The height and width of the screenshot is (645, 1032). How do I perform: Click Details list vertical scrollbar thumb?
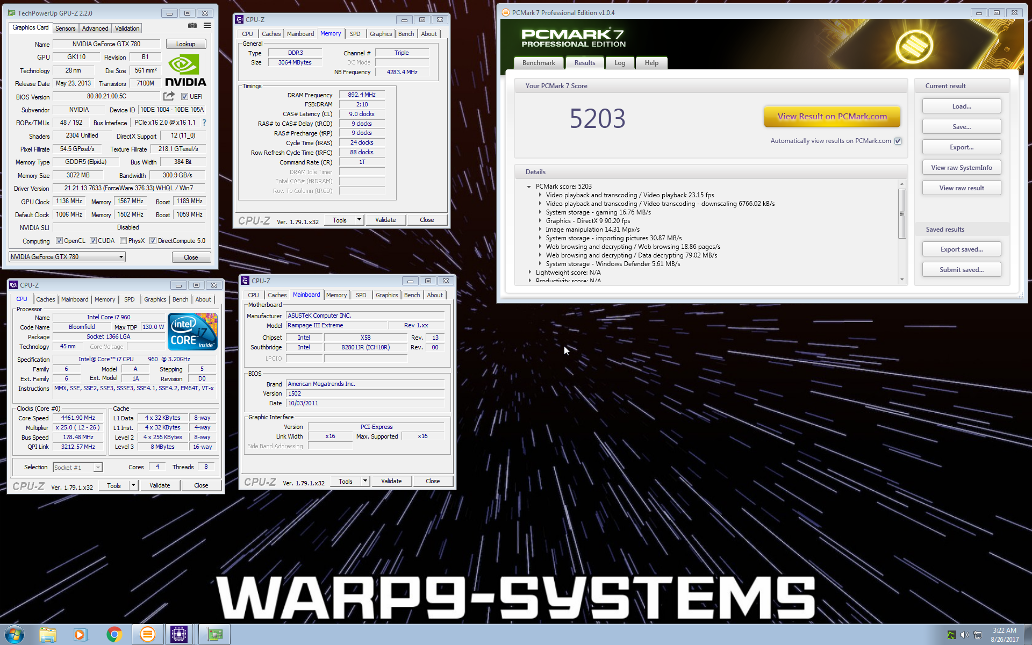tap(902, 213)
